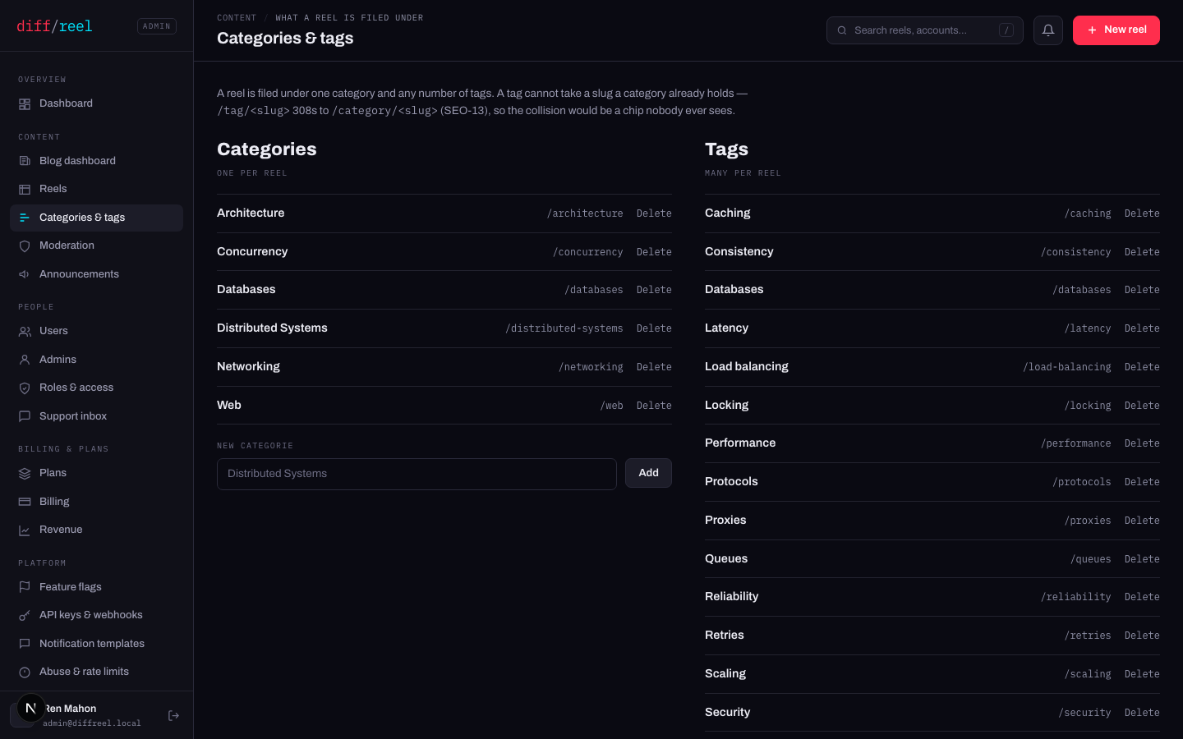The height and width of the screenshot is (739, 1183).
Task: Click the Networking category name
Action: (x=248, y=366)
